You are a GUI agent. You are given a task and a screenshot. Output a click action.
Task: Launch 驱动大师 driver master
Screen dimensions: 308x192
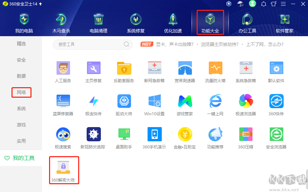(x=124, y=105)
